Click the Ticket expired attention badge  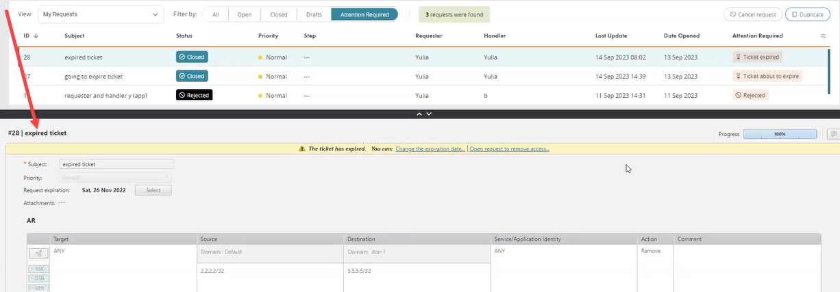point(757,57)
